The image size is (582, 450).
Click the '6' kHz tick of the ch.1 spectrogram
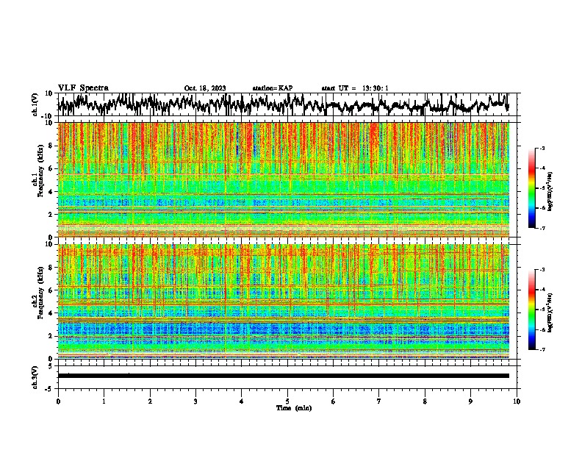[51, 169]
